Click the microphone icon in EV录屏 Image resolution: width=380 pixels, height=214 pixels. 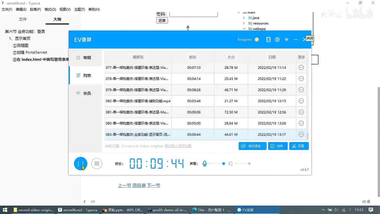pyautogui.click(x=205, y=163)
